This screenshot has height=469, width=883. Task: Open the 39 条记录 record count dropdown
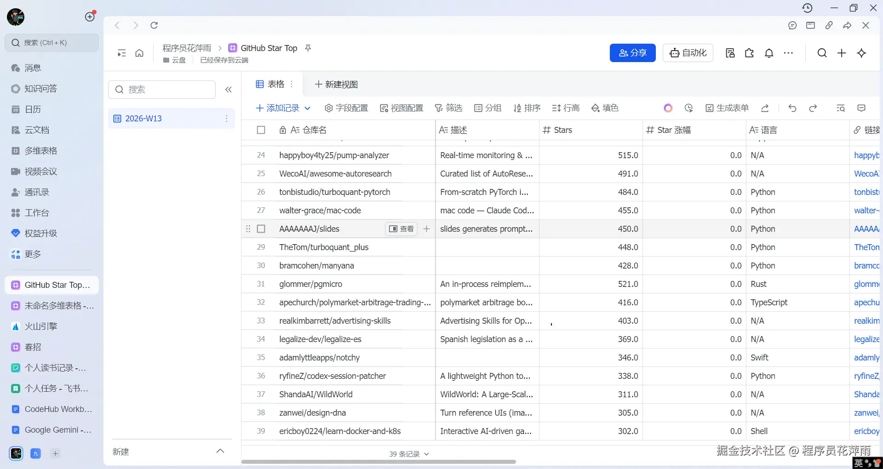[409, 454]
